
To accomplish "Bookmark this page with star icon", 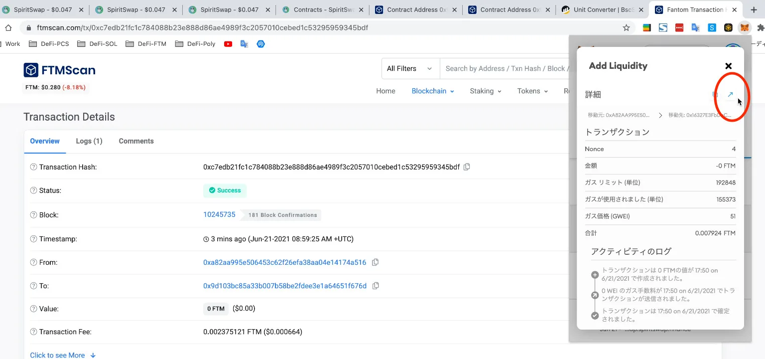I will [x=626, y=28].
